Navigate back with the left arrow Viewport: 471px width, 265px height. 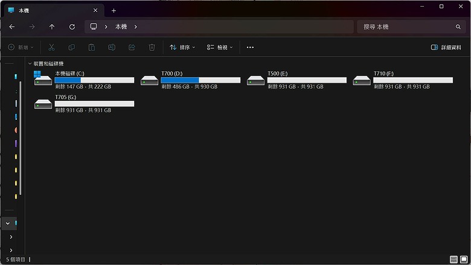12,27
